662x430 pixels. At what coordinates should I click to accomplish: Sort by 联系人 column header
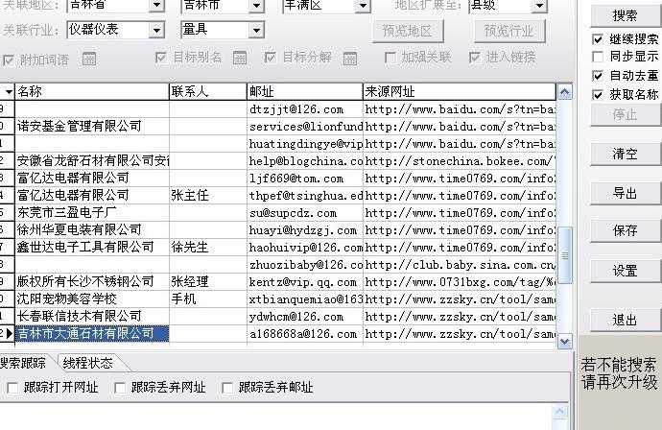[x=208, y=91]
